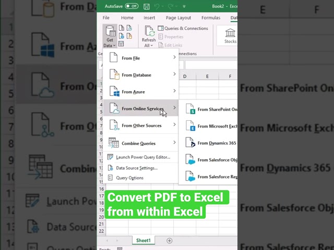Click the From Online Services cloud icon
Image resolution: width=334 pixels, height=250 pixels.
click(x=114, y=108)
